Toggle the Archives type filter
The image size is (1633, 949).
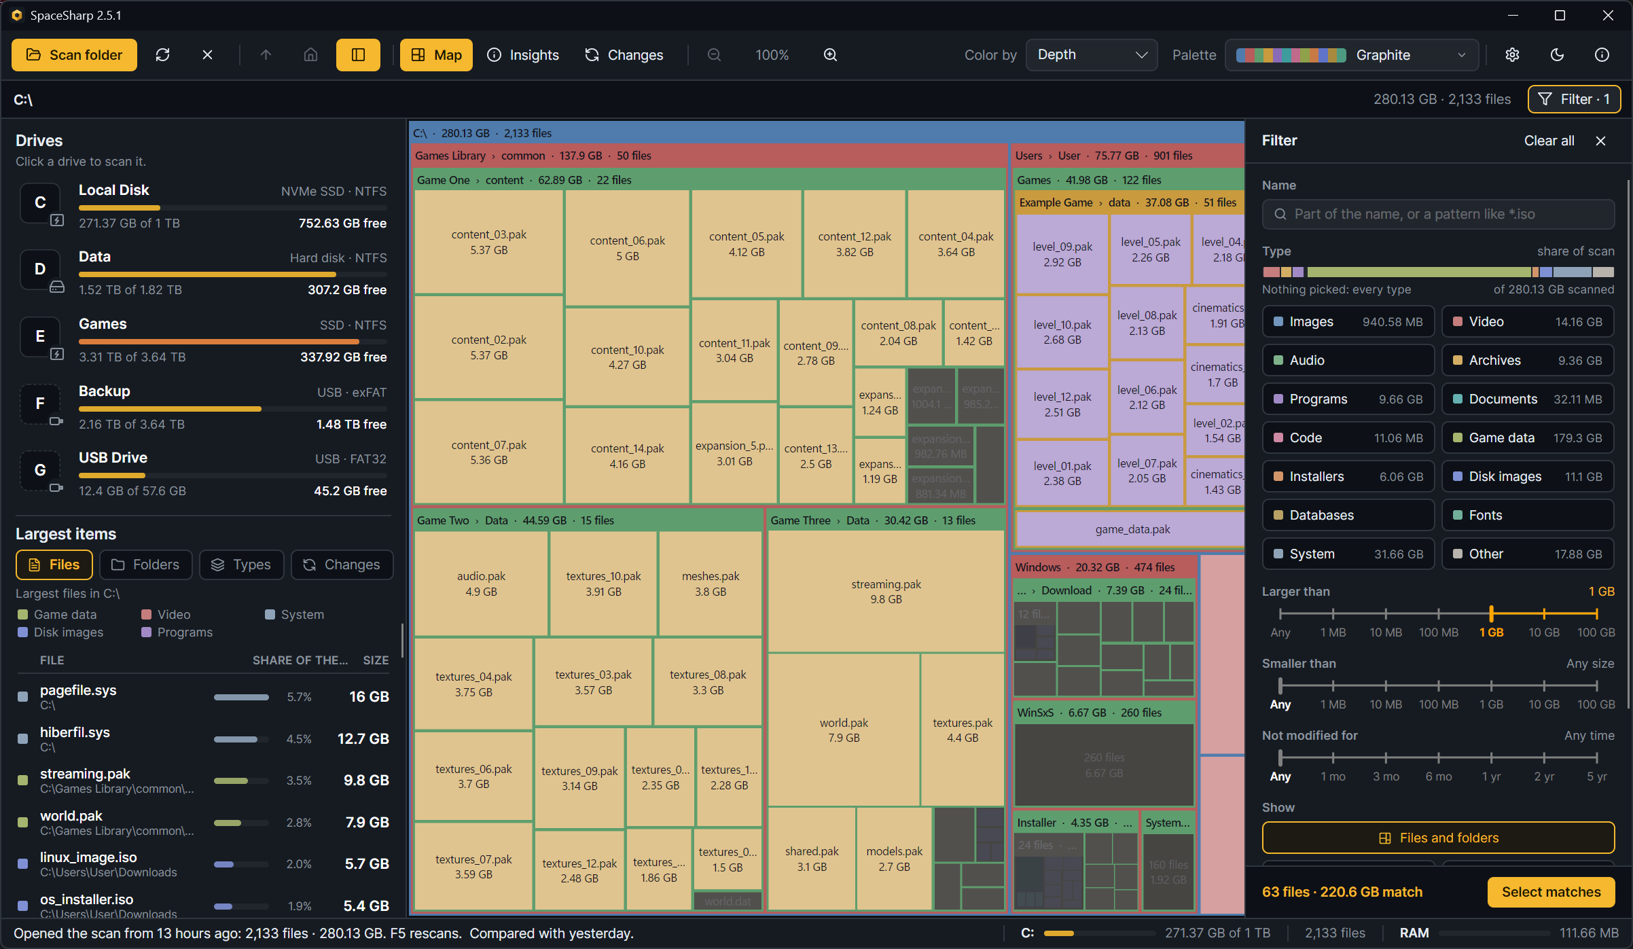(1528, 361)
